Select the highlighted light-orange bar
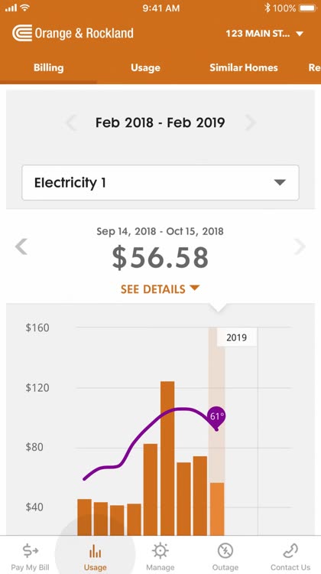 217,509
